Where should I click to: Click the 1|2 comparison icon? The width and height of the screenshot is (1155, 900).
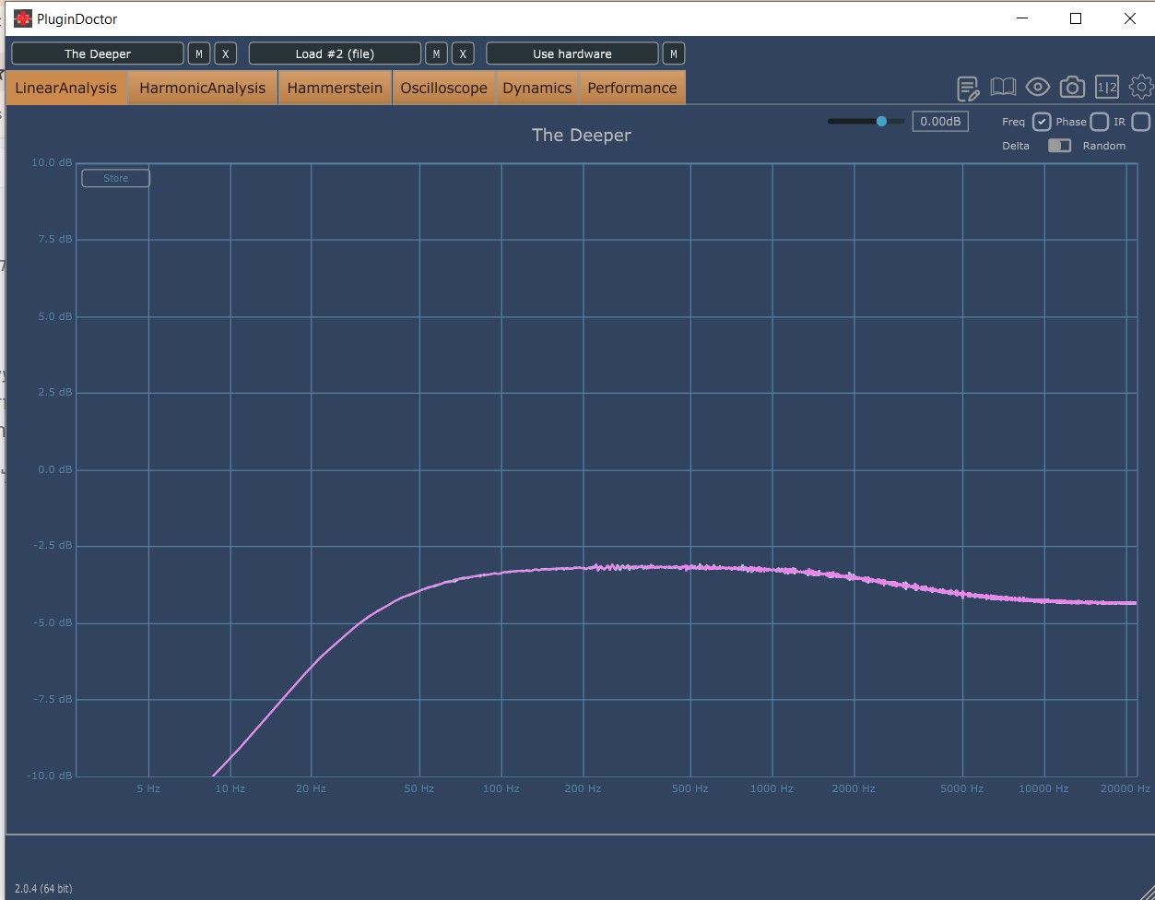pos(1107,88)
